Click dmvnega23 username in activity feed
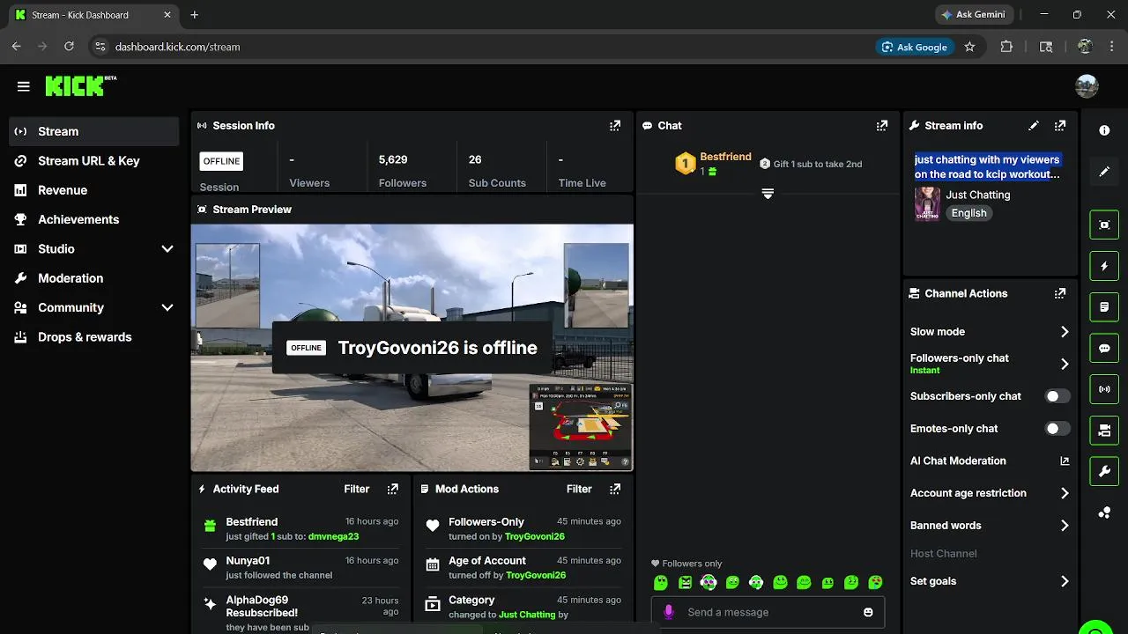Viewport: 1128px width, 634px height. tap(333, 536)
